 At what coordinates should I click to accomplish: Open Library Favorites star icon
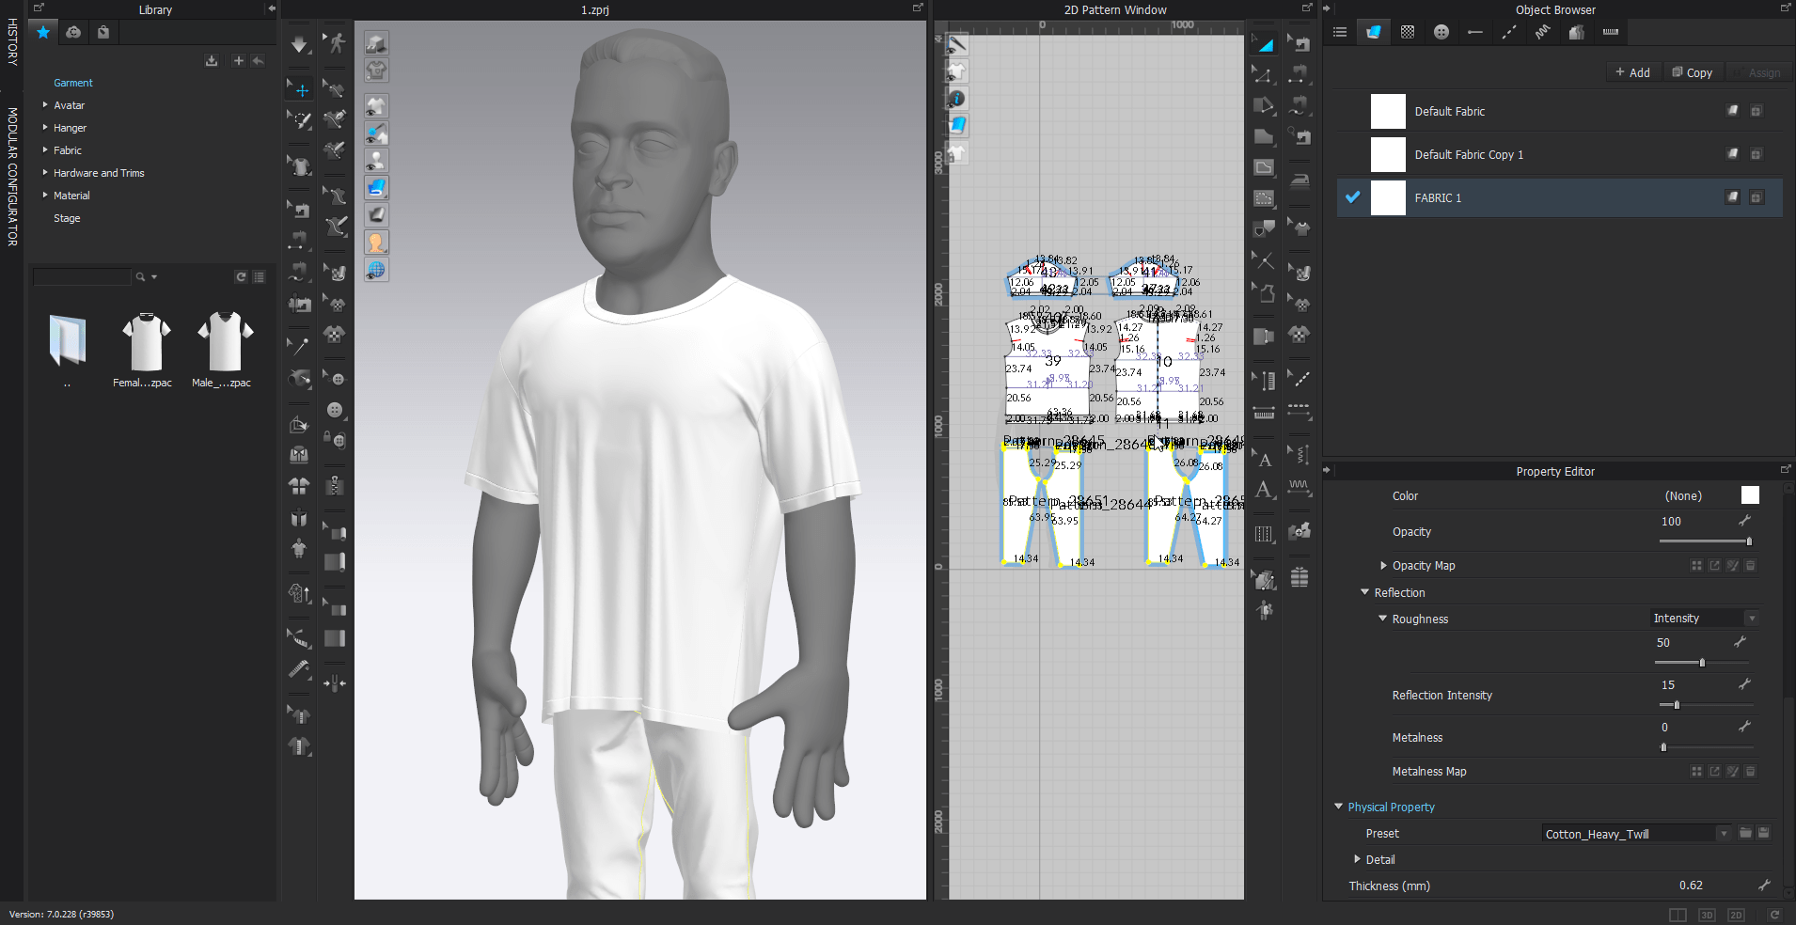coord(42,32)
